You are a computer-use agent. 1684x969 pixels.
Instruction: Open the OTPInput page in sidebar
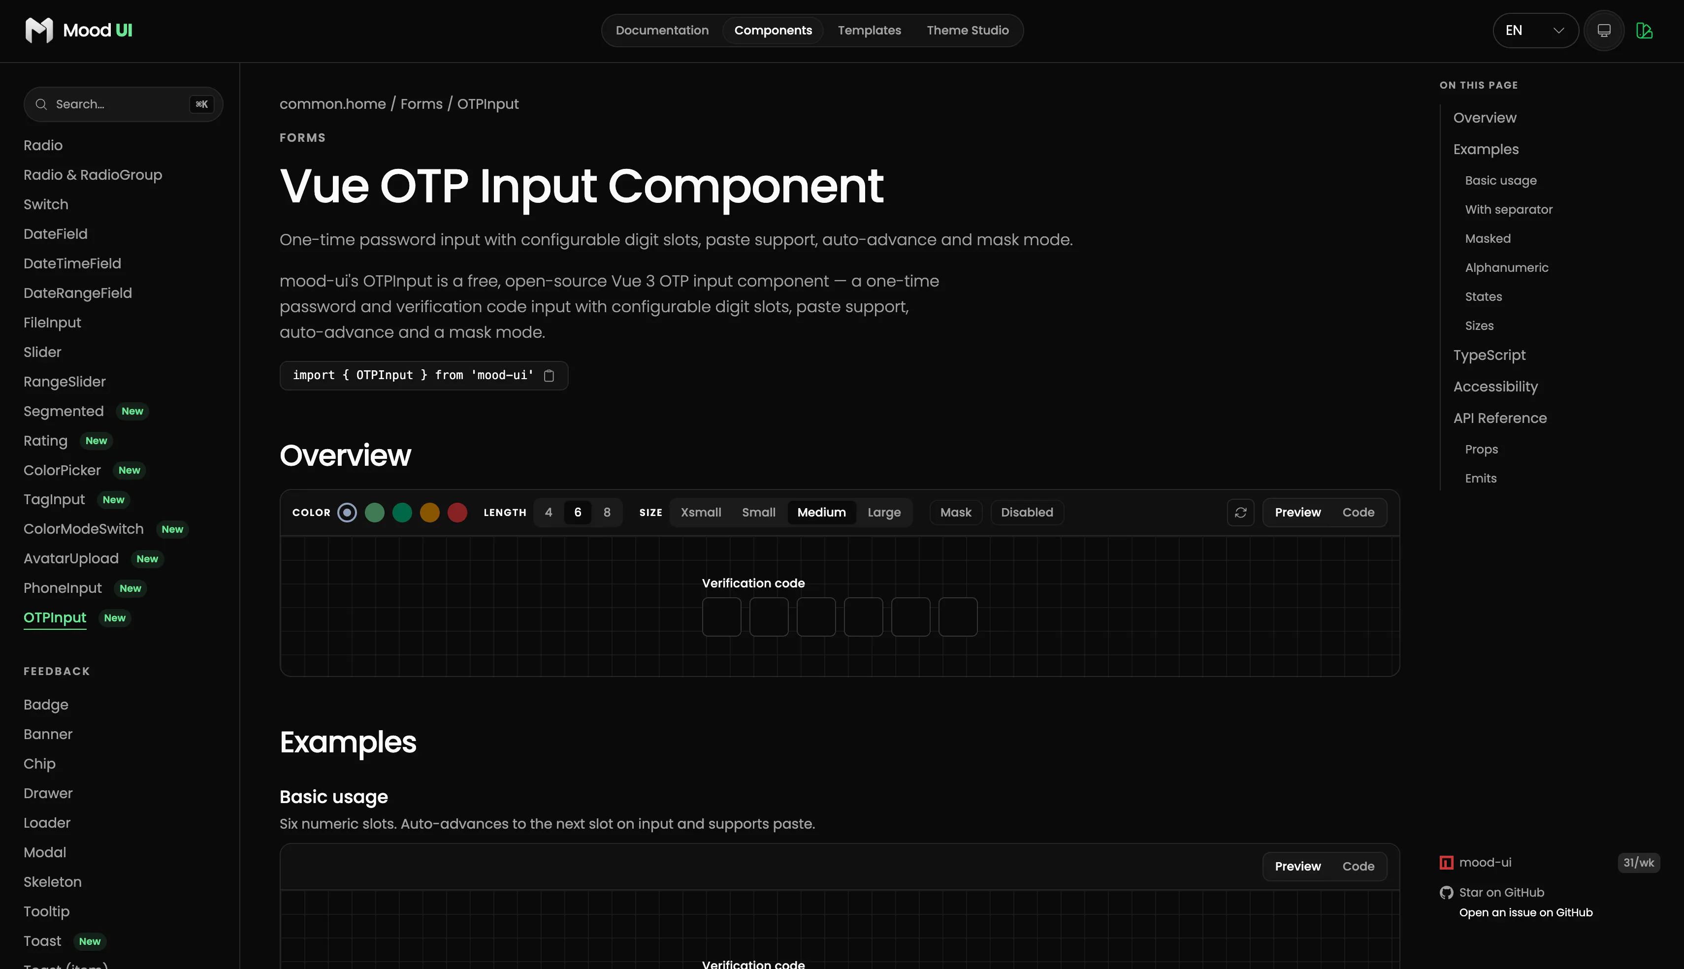click(55, 617)
